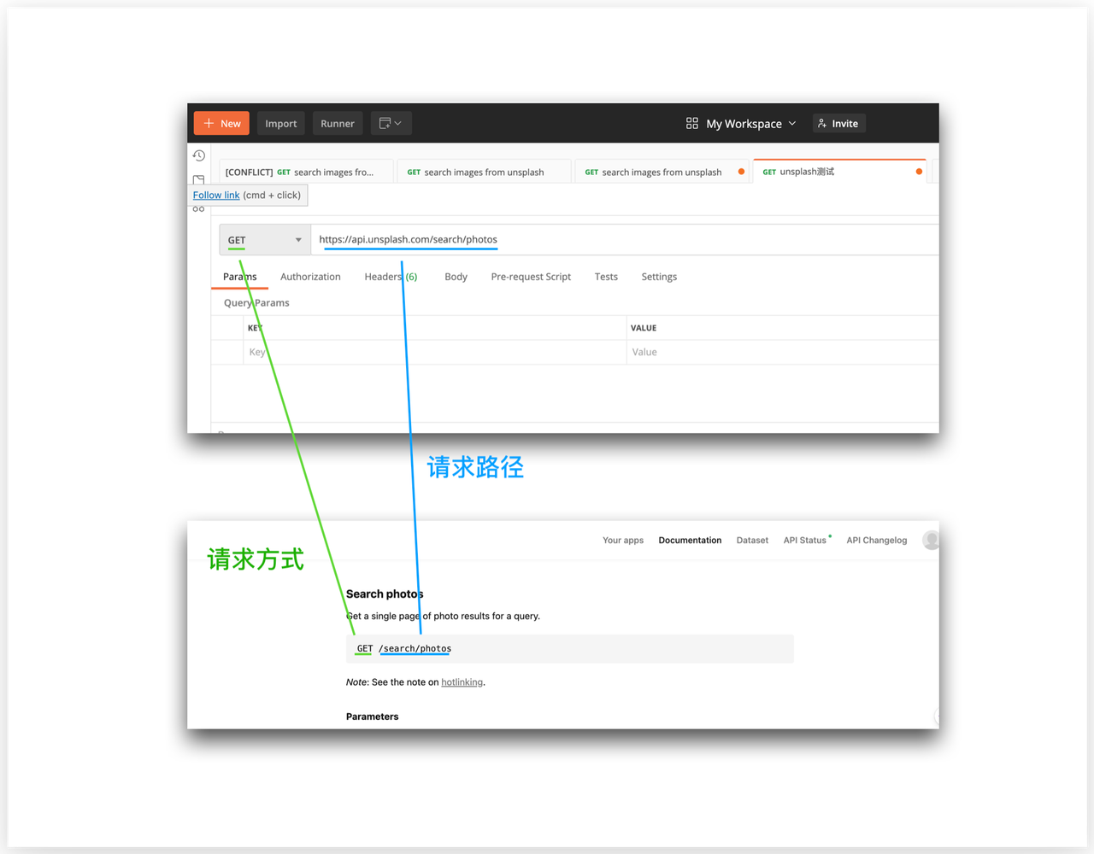Viewport: 1094px width, 854px height.
Task: Click the VALUE column header
Action: tap(644, 328)
